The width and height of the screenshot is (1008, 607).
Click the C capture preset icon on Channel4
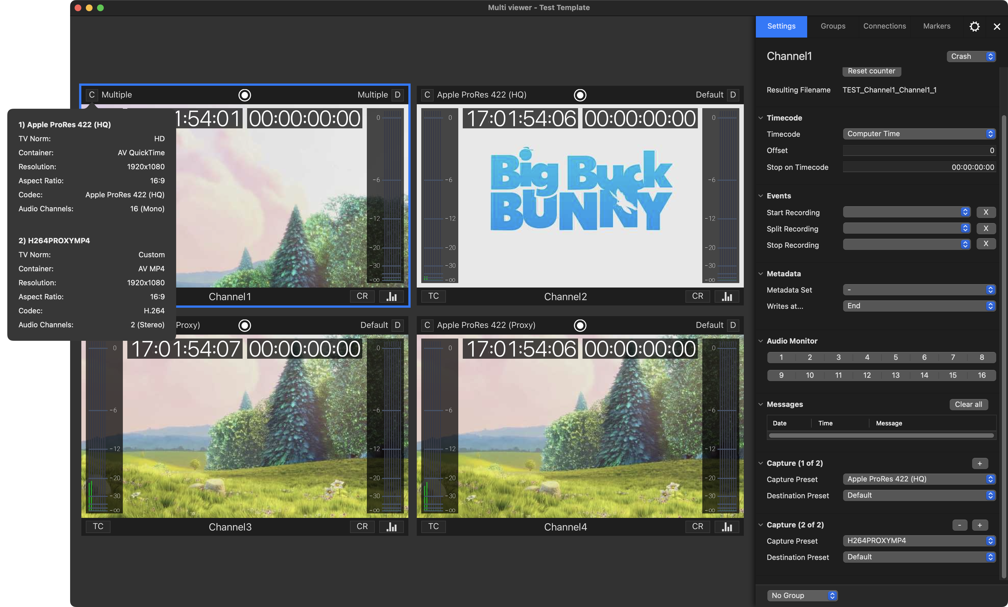pyautogui.click(x=427, y=325)
